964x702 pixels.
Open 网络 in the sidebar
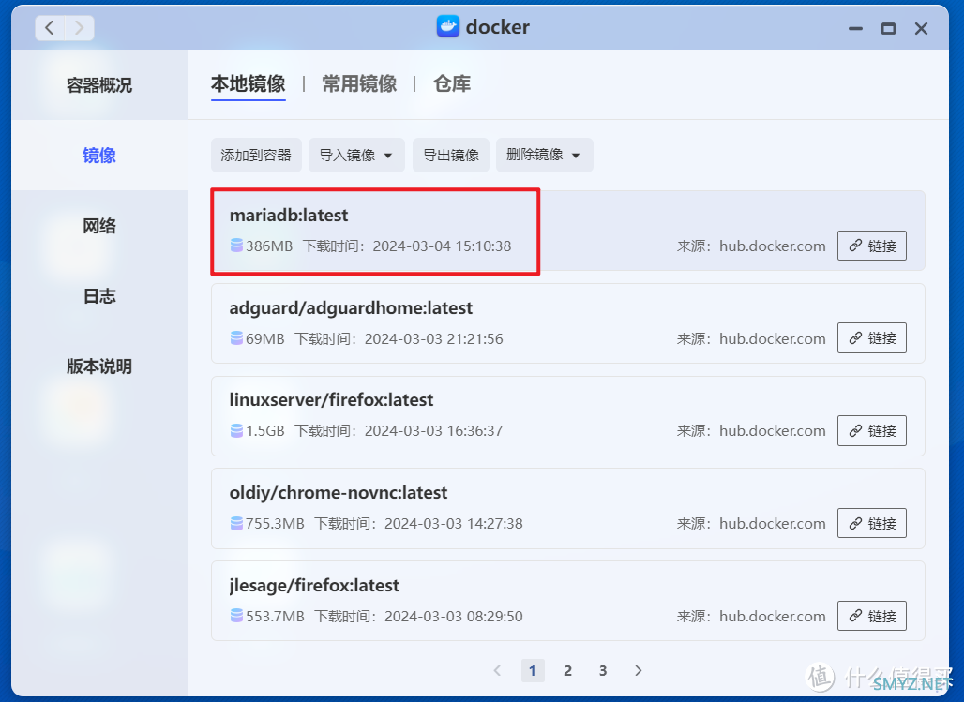pyautogui.click(x=99, y=226)
